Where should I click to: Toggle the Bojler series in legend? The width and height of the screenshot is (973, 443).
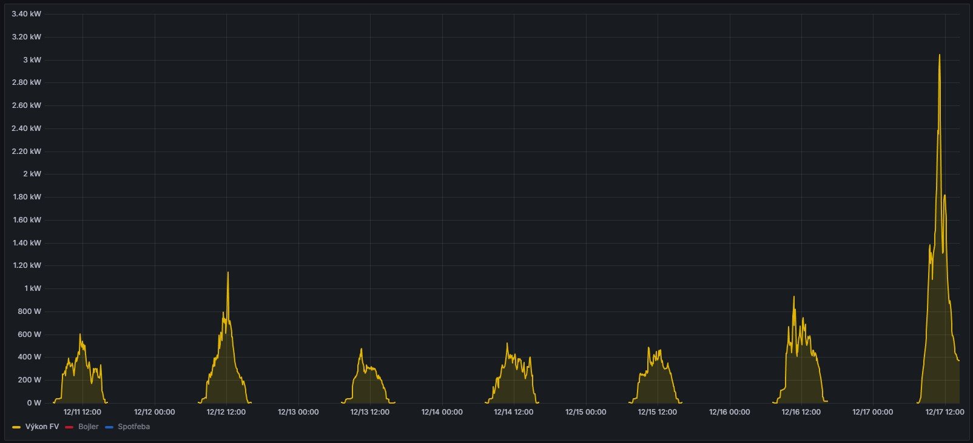click(x=89, y=427)
